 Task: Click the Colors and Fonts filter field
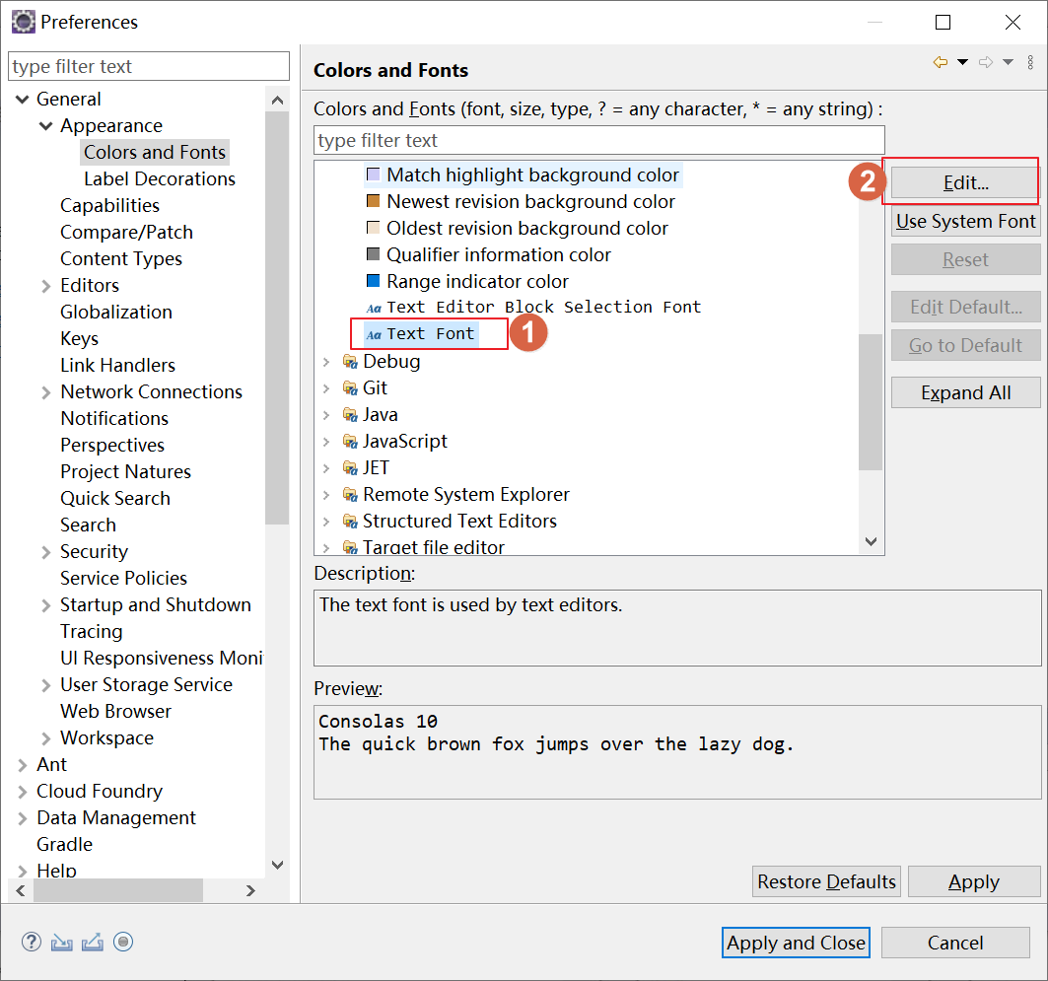(x=598, y=140)
